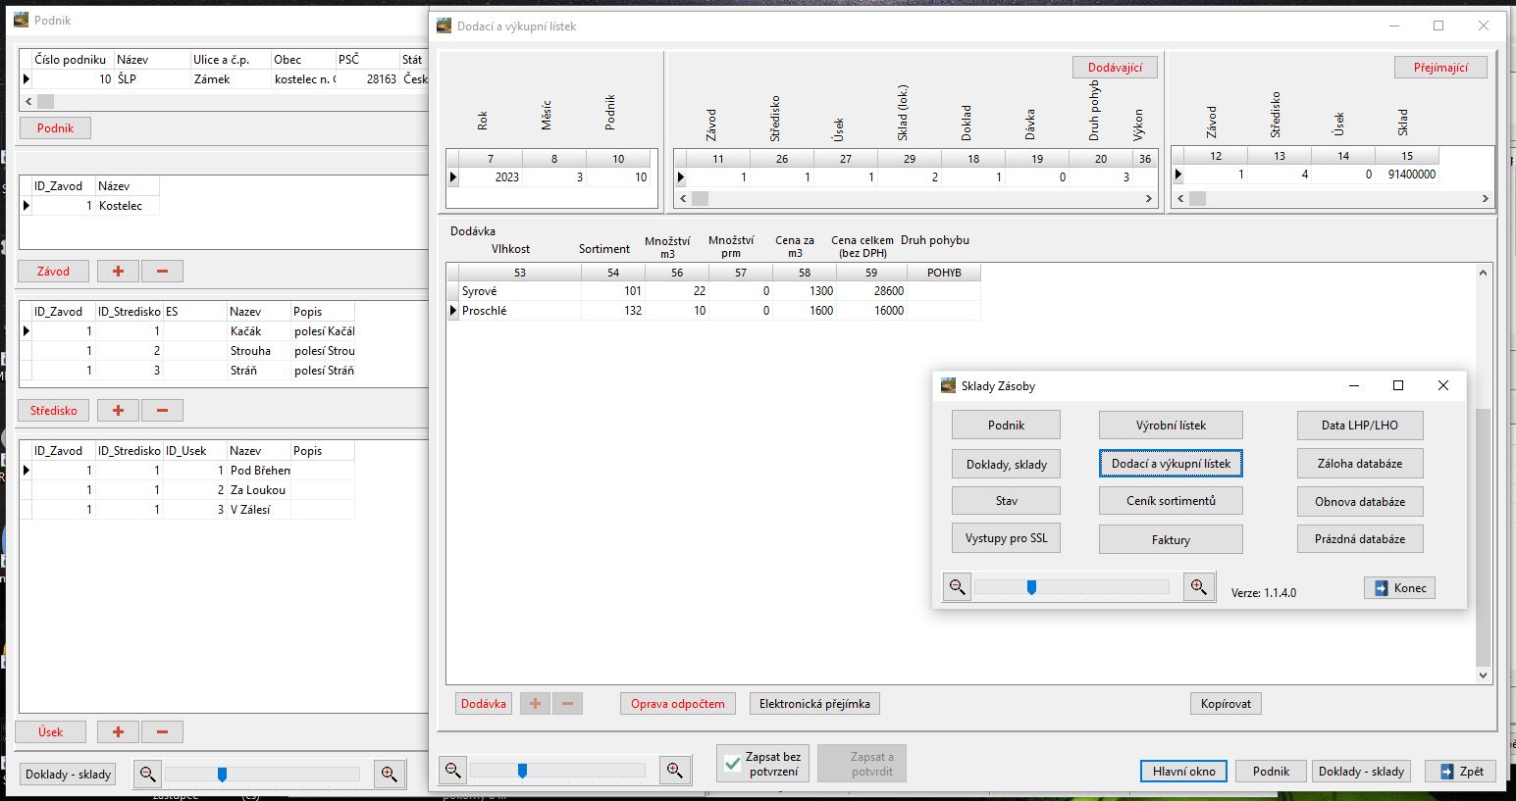Click Prázdná databáze button
This screenshot has height=801, width=1516.
tap(1360, 539)
